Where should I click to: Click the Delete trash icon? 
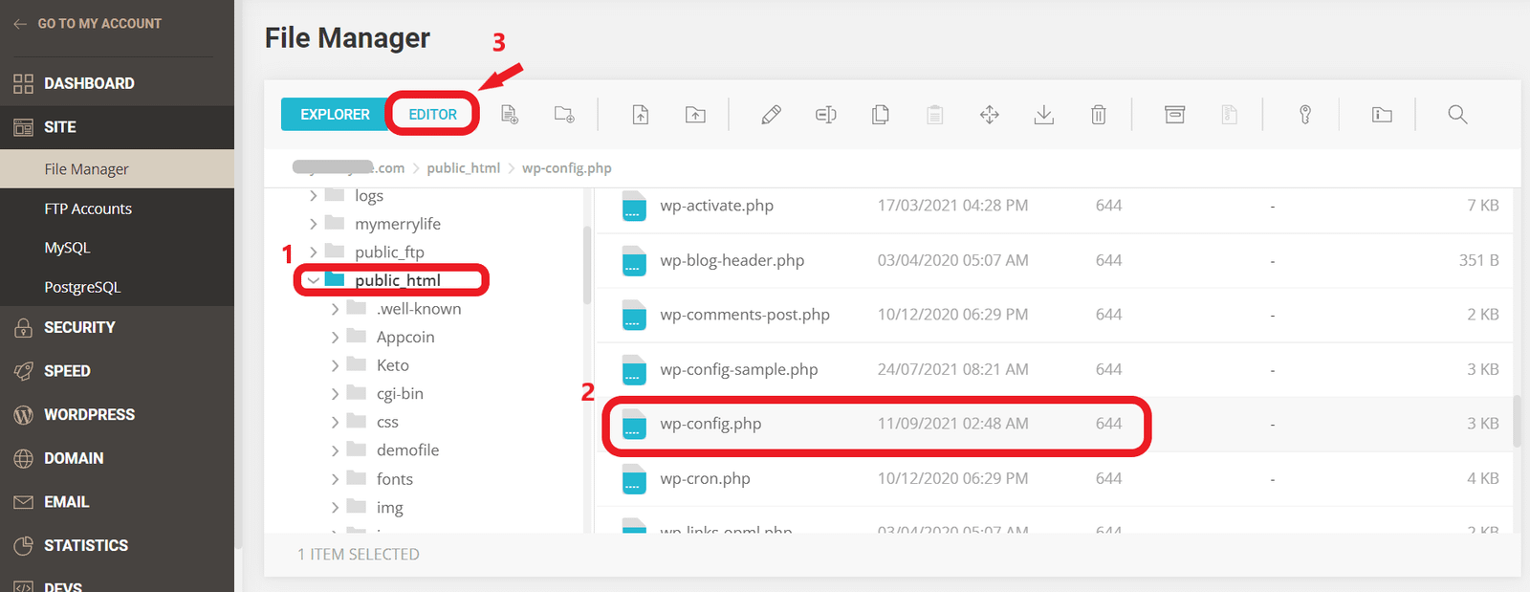click(x=1099, y=115)
